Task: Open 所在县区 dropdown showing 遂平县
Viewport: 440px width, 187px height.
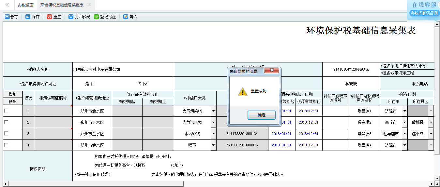Action: 431,134
